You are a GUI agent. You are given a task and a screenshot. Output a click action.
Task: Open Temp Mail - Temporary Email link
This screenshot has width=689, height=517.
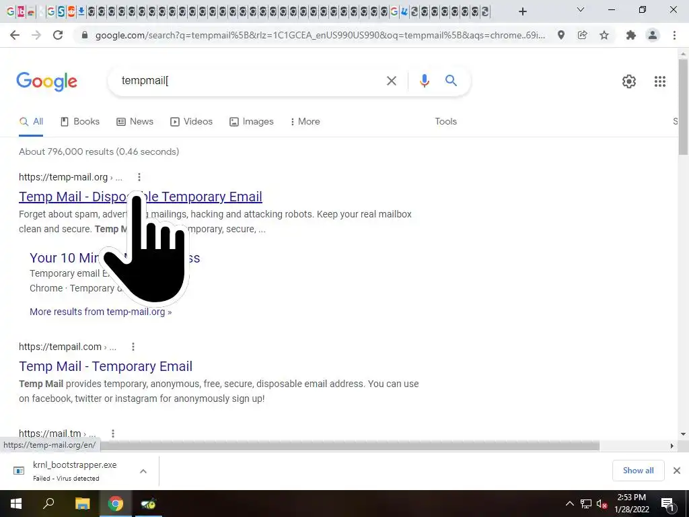pos(106,366)
